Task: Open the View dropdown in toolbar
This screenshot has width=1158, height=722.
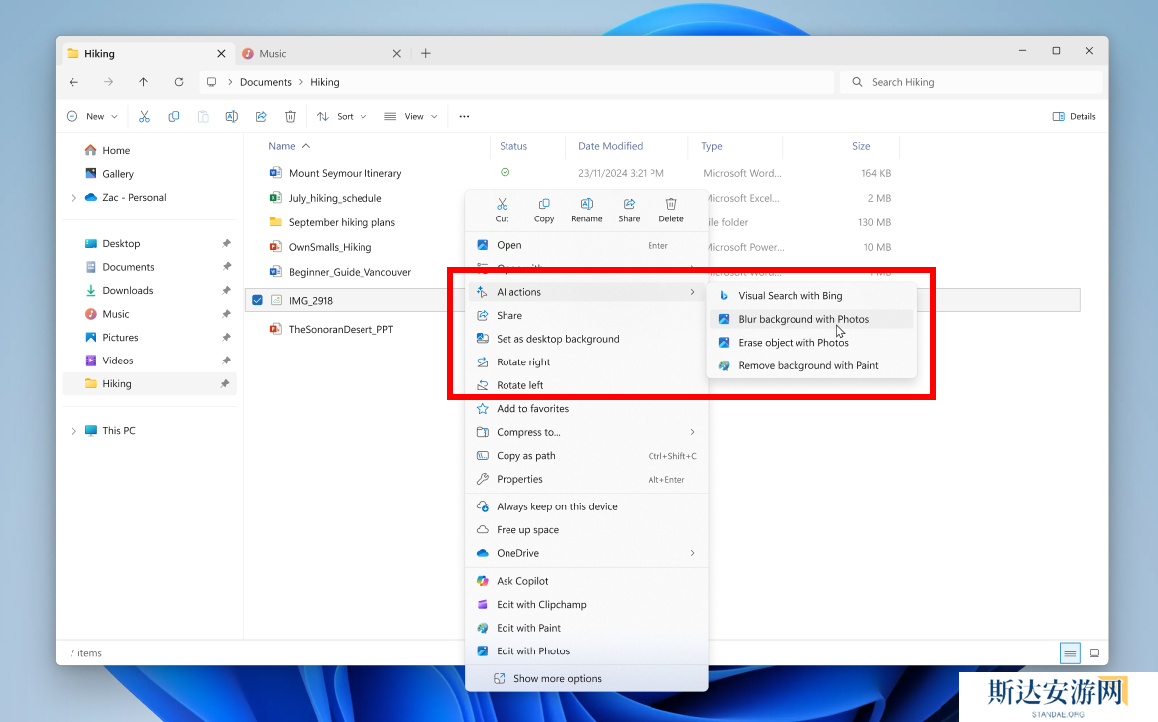Action: click(410, 116)
